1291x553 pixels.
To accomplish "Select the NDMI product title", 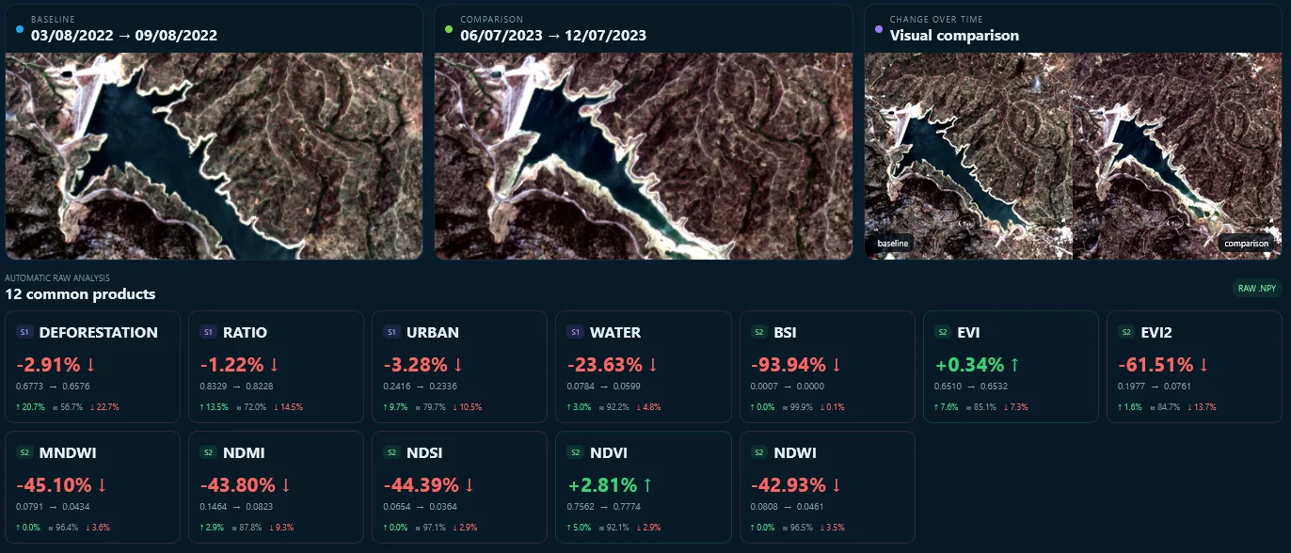I will [x=244, y=452].
